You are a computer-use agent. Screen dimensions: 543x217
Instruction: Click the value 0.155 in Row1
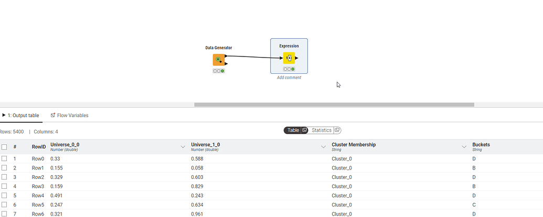point(57,168)
